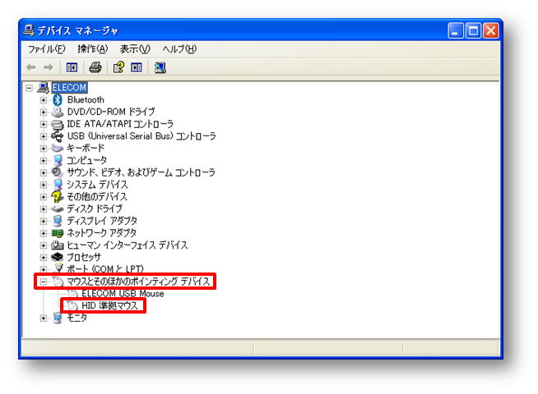Image resolution: width=538 pixels, height=394 pixels.
Task: Click the USB trident icon
Action: click(58, 136)
